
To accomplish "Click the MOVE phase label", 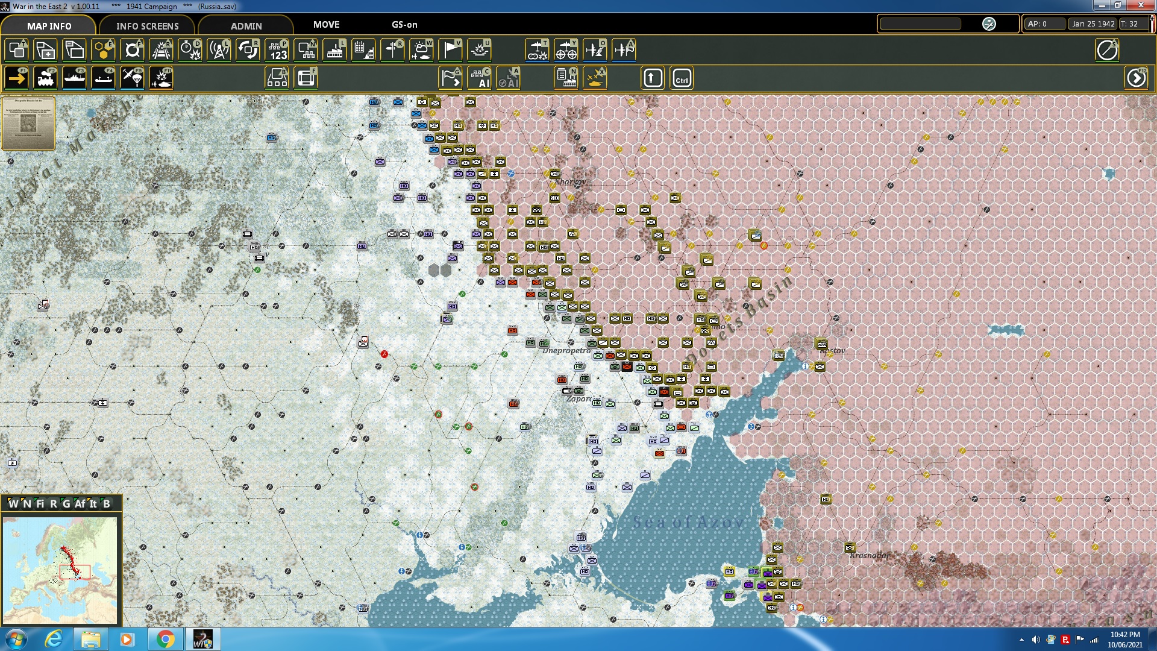I will pos(325,25).
